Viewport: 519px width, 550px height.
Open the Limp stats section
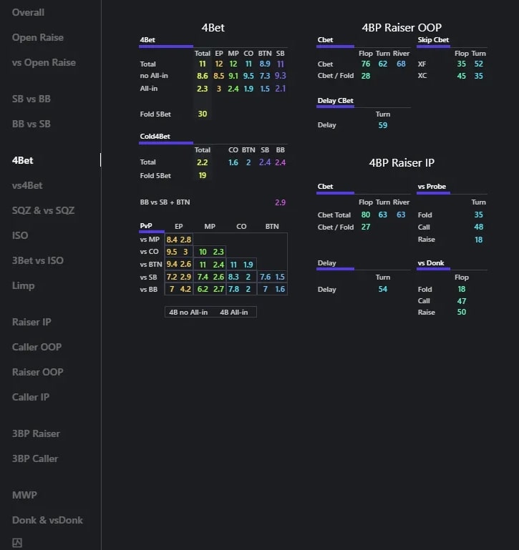coord(23,285)
